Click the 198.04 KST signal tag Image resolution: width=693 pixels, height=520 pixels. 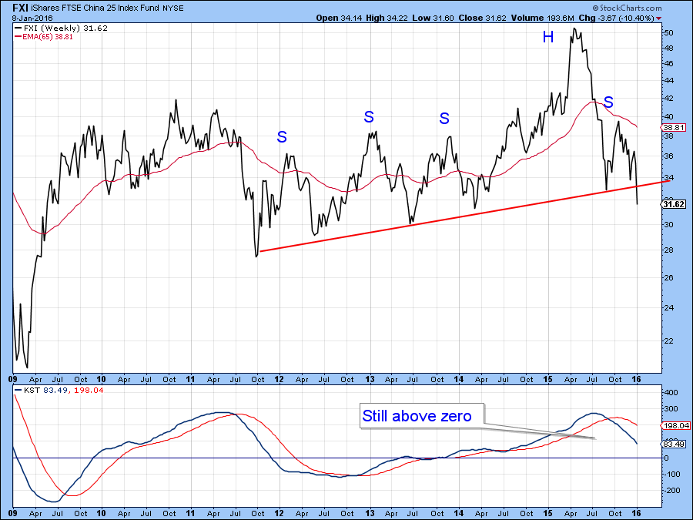[676, 425]
